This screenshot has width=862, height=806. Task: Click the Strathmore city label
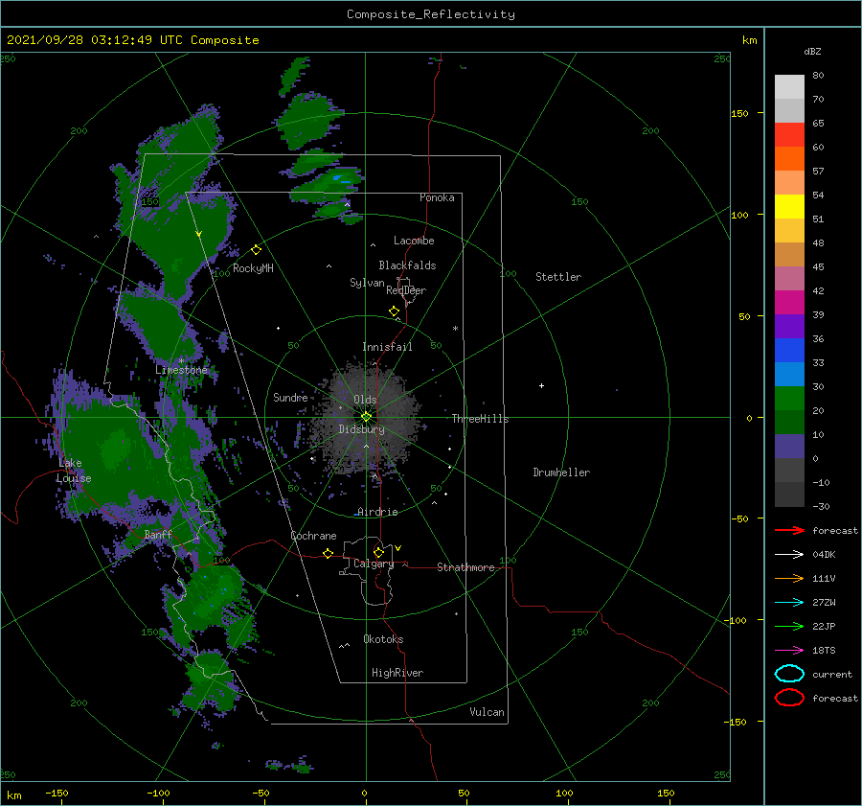(x=465, y=567)
